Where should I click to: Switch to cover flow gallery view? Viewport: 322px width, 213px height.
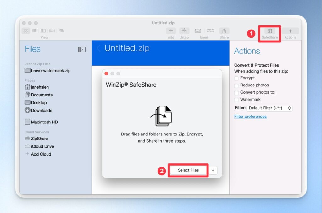pyautogui.click(x=52, y=30)
